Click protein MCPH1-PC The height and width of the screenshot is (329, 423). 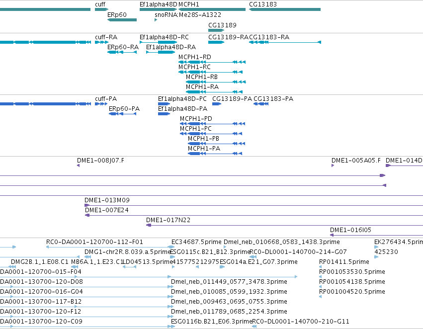(196, 129)
